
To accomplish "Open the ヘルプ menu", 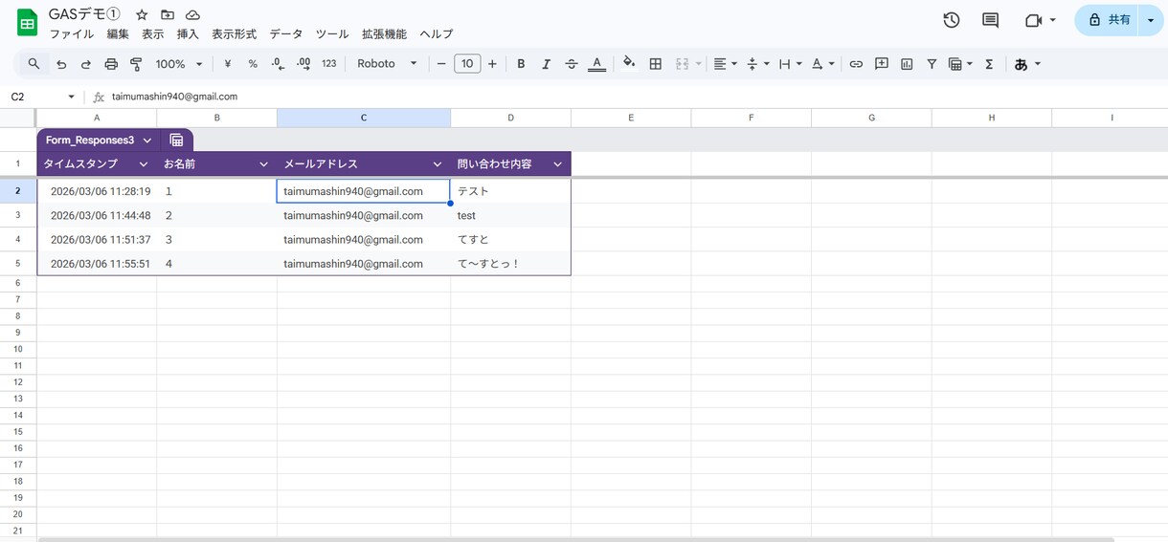I will point(437,33).
